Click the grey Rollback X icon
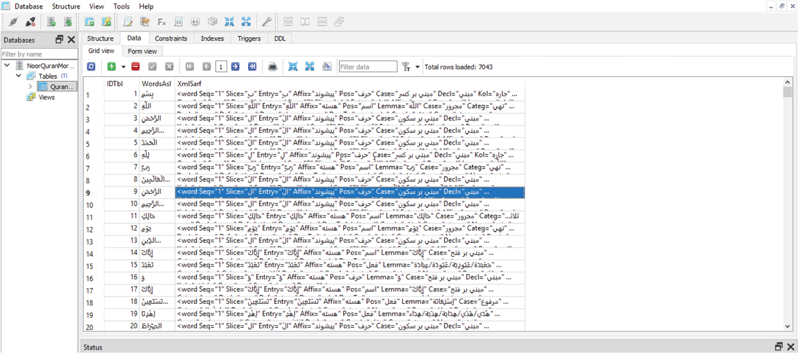The height and width of the screenshot is (353, 798). point(170,66)
